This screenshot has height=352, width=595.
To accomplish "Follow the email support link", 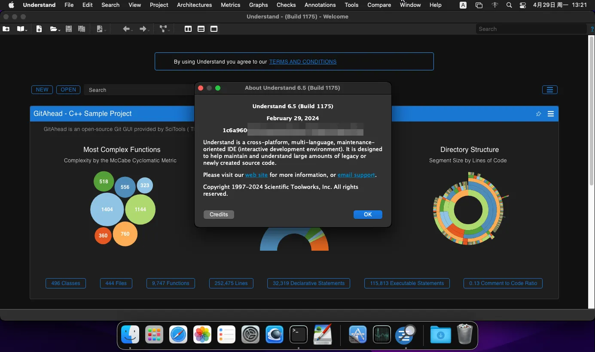I will pos(356,175).
